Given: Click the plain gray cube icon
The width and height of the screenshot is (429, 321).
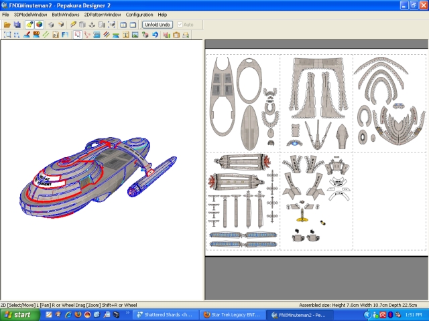Looking at the screenshot, I should (51, 25).
